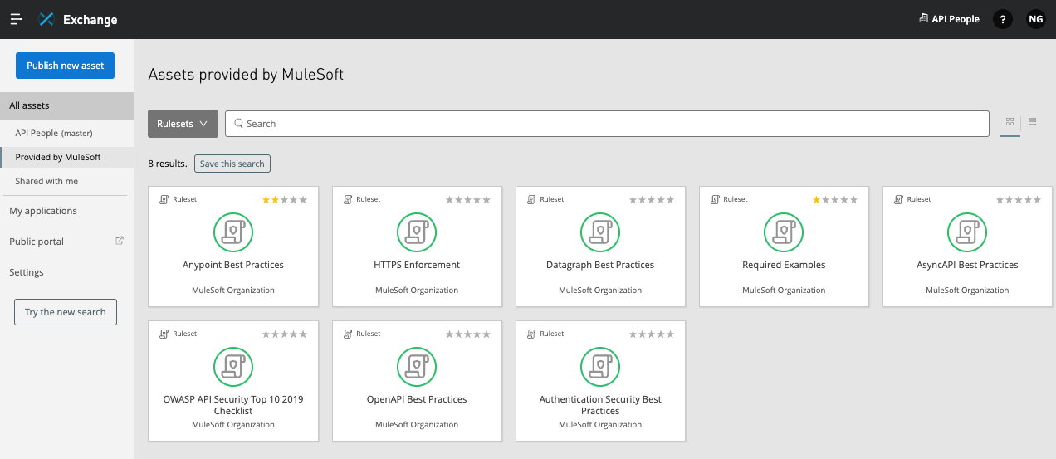This screenshot has width=1056, height=459.
Task: Focus the Search input field
Action: (607, 124)
